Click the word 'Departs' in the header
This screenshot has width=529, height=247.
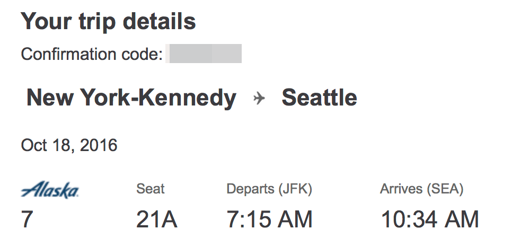pyautogui.click(x=250, y=189)
